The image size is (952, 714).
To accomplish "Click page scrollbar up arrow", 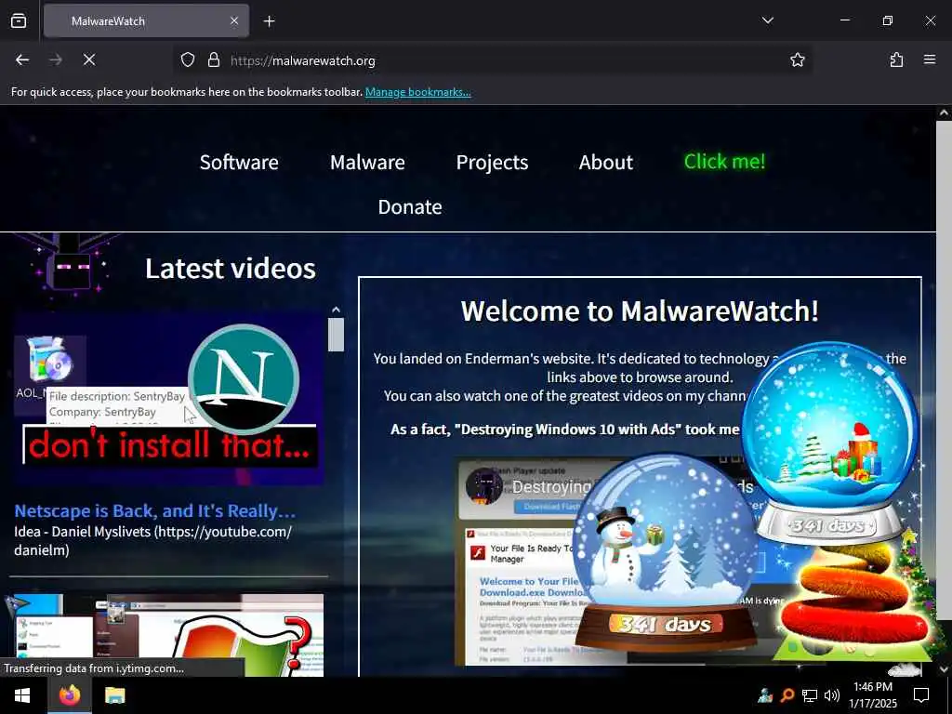I will click(944, 112).
